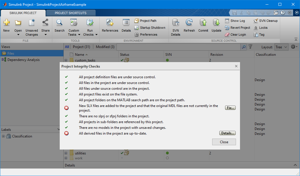Click Revert Project
This screenshot has width=300, height=176.
pos(238,28)
